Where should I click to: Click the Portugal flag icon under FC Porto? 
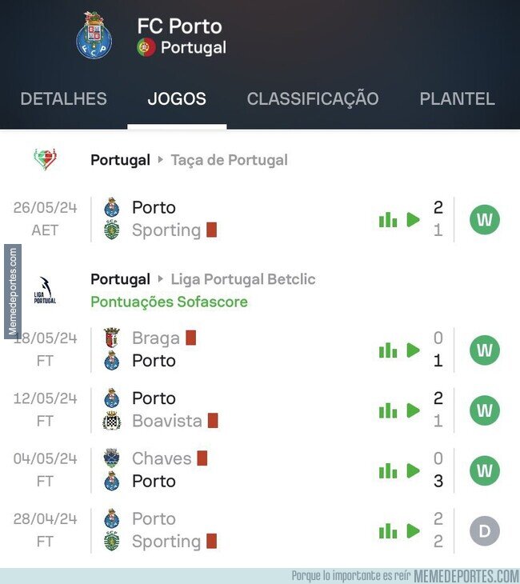pos(146,47)
